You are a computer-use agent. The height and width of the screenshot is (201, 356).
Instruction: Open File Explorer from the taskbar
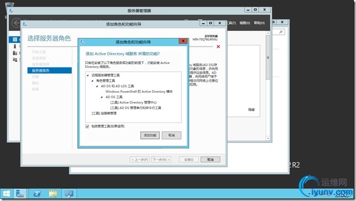[53, 193]
